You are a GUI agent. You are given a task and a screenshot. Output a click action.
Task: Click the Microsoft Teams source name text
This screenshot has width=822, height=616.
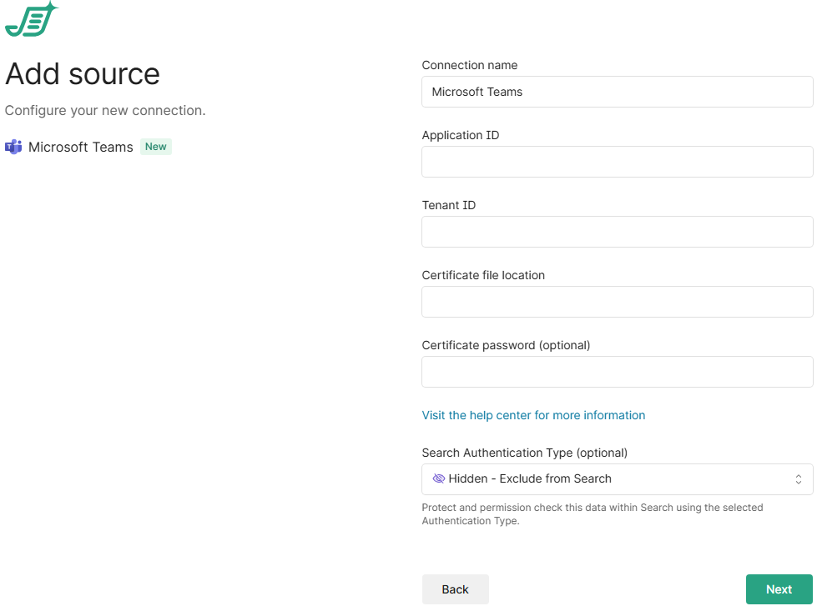click(81, 148)
